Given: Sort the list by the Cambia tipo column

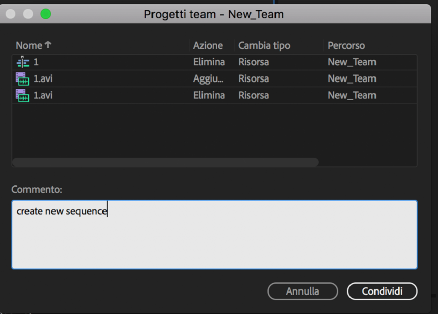Looking at the screenshot, I should pyautogui.click(x=264, y=45).
